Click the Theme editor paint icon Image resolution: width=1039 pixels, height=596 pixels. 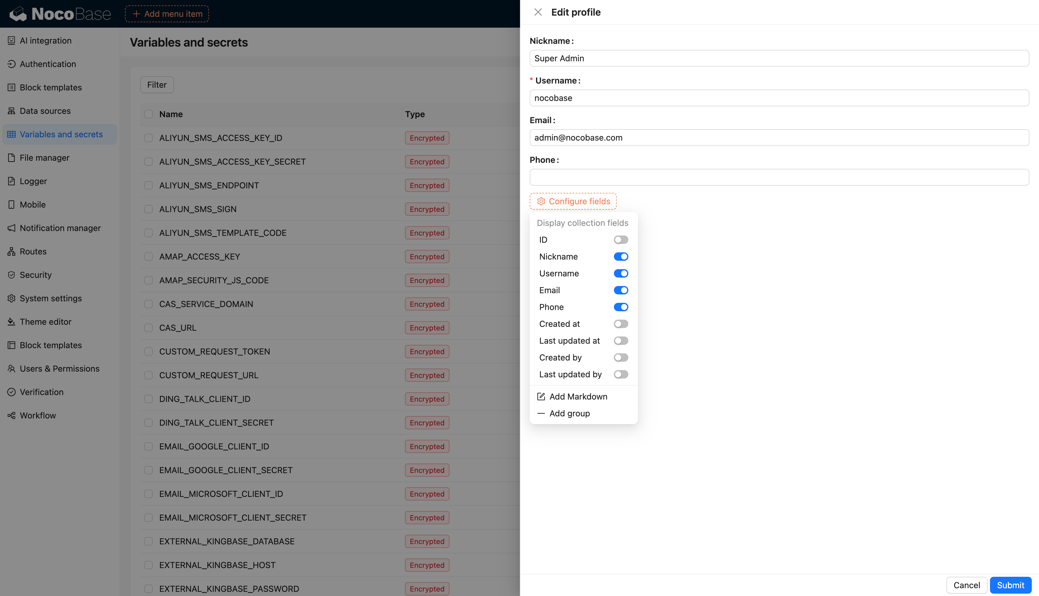click(x=11, y=322)
